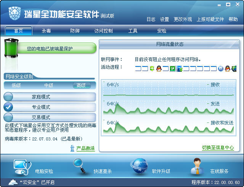Minimize the Rising security window
This screenshot has width=244, height=187.
219,5
